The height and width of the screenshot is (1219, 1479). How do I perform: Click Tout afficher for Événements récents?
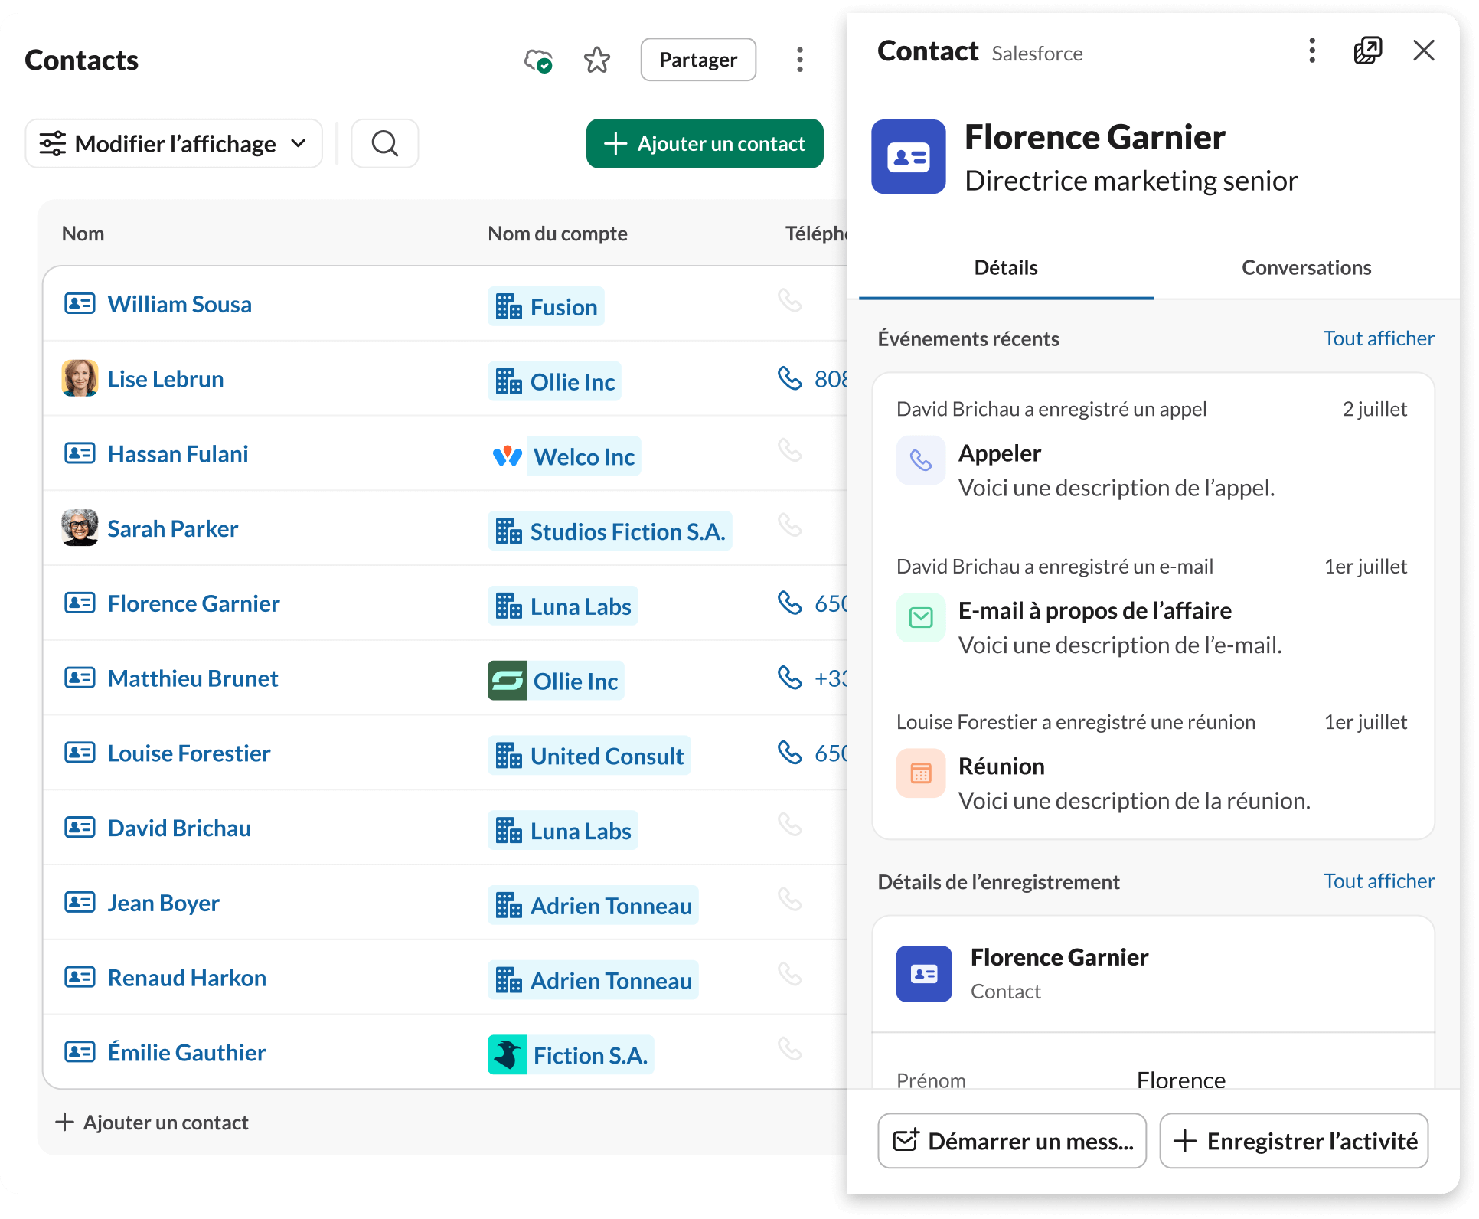point(1378,338)
